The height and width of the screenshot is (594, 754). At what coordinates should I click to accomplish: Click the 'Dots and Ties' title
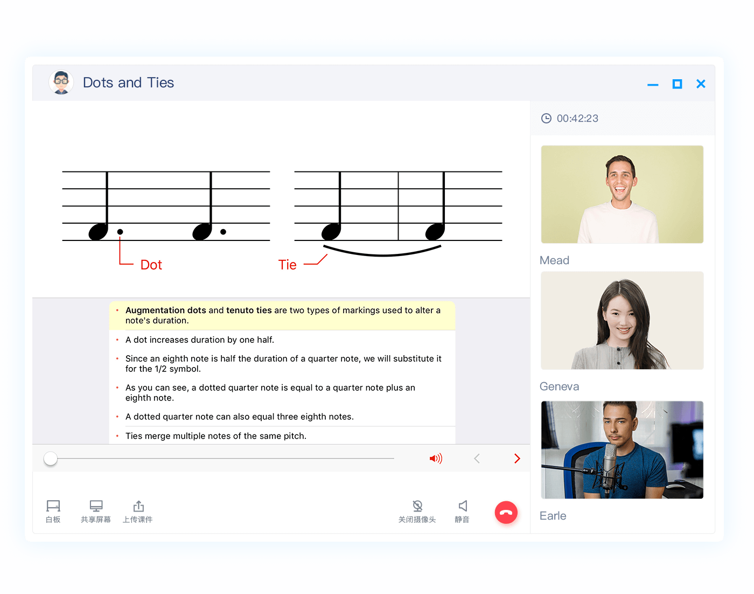click(128, 82)
